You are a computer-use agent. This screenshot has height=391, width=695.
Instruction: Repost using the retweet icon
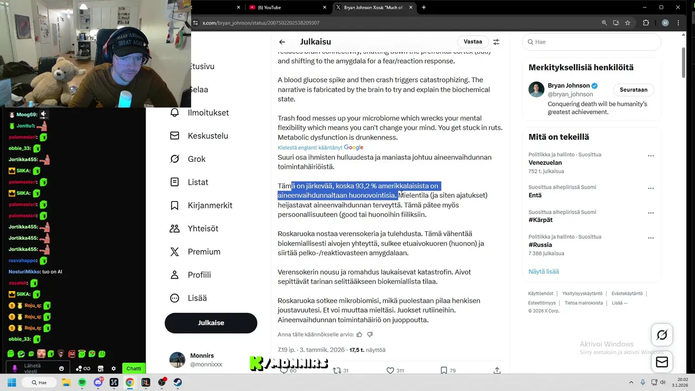point(337,370)
